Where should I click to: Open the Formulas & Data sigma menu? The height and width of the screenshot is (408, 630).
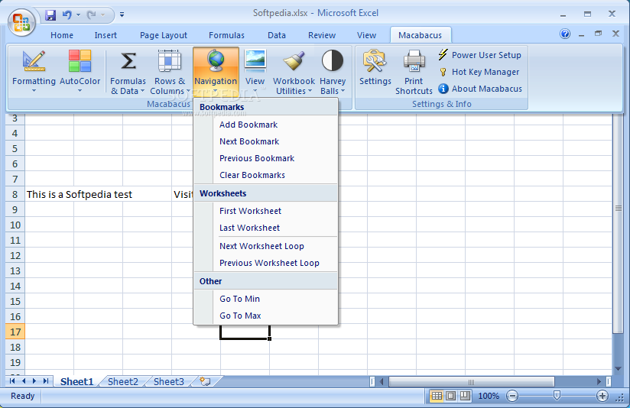(x=128, y=72)
